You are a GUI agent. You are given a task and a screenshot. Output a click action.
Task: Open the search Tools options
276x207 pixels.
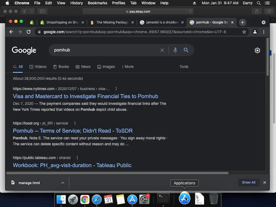184,67
